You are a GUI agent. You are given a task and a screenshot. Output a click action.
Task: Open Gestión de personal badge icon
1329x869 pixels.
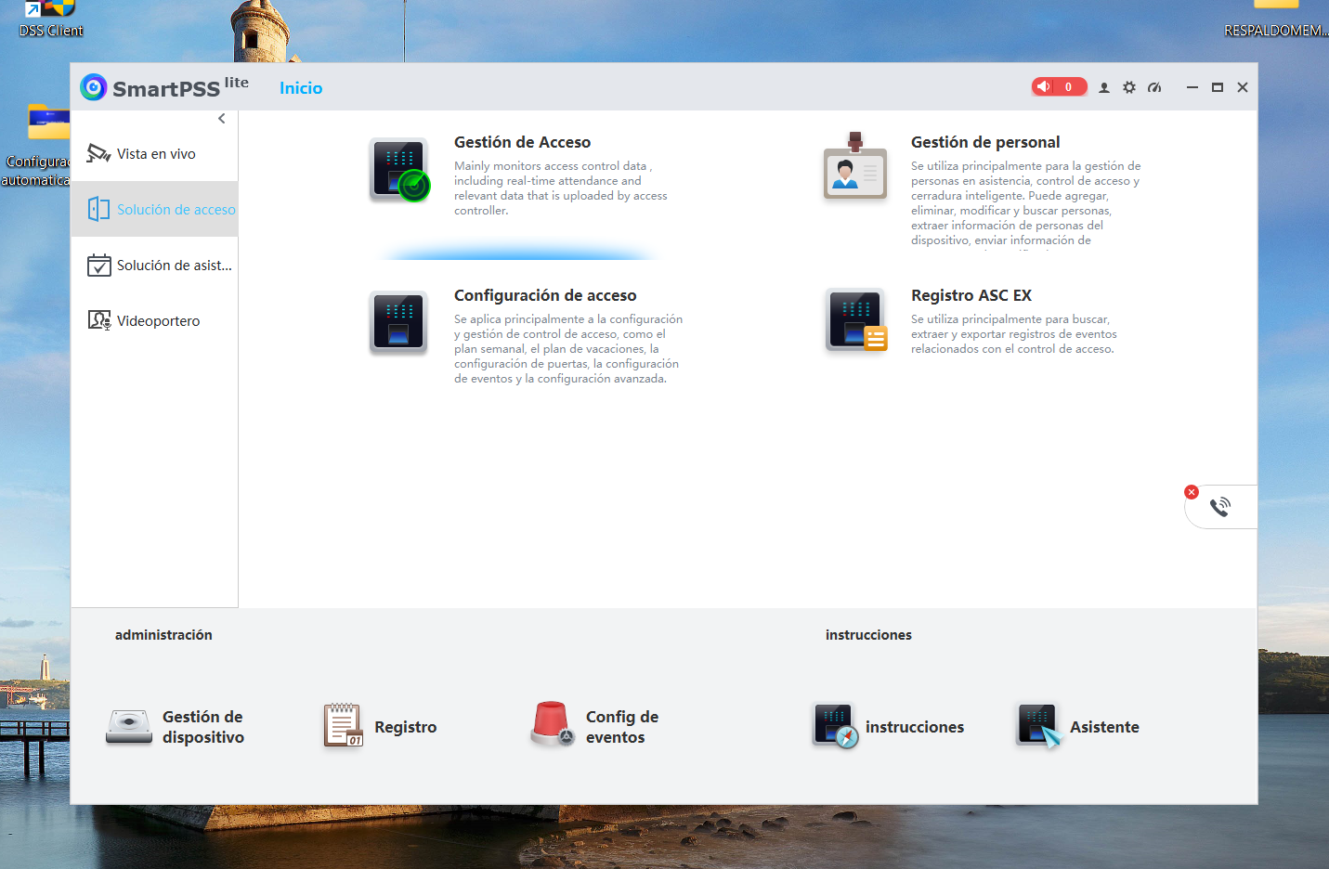[855, 166]
